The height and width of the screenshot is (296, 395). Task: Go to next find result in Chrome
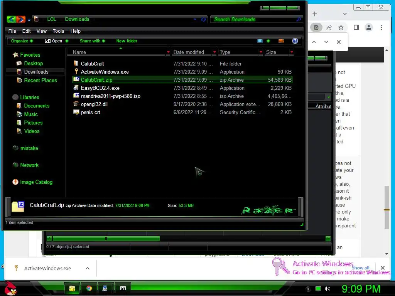326,42
